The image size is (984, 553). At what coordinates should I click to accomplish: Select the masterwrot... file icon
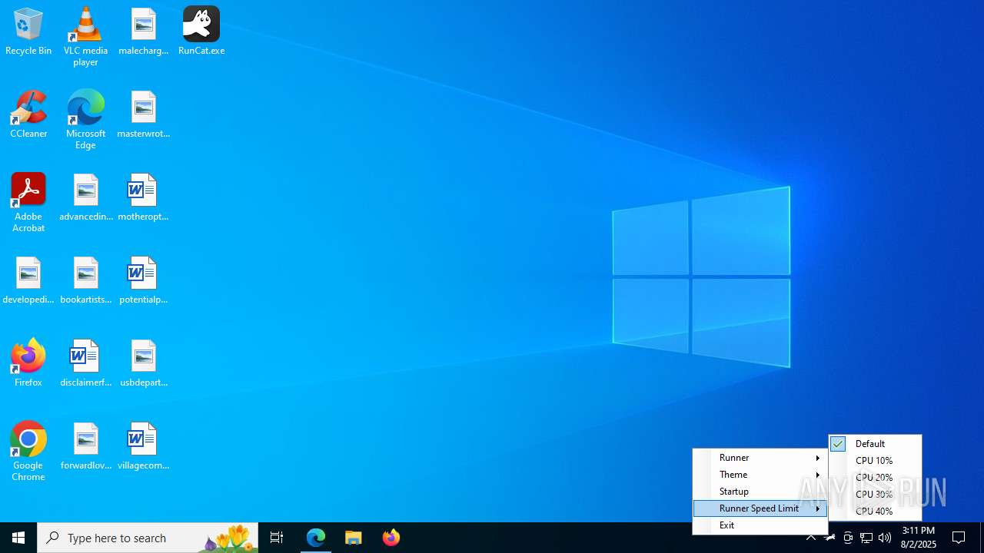click(143, 114)
